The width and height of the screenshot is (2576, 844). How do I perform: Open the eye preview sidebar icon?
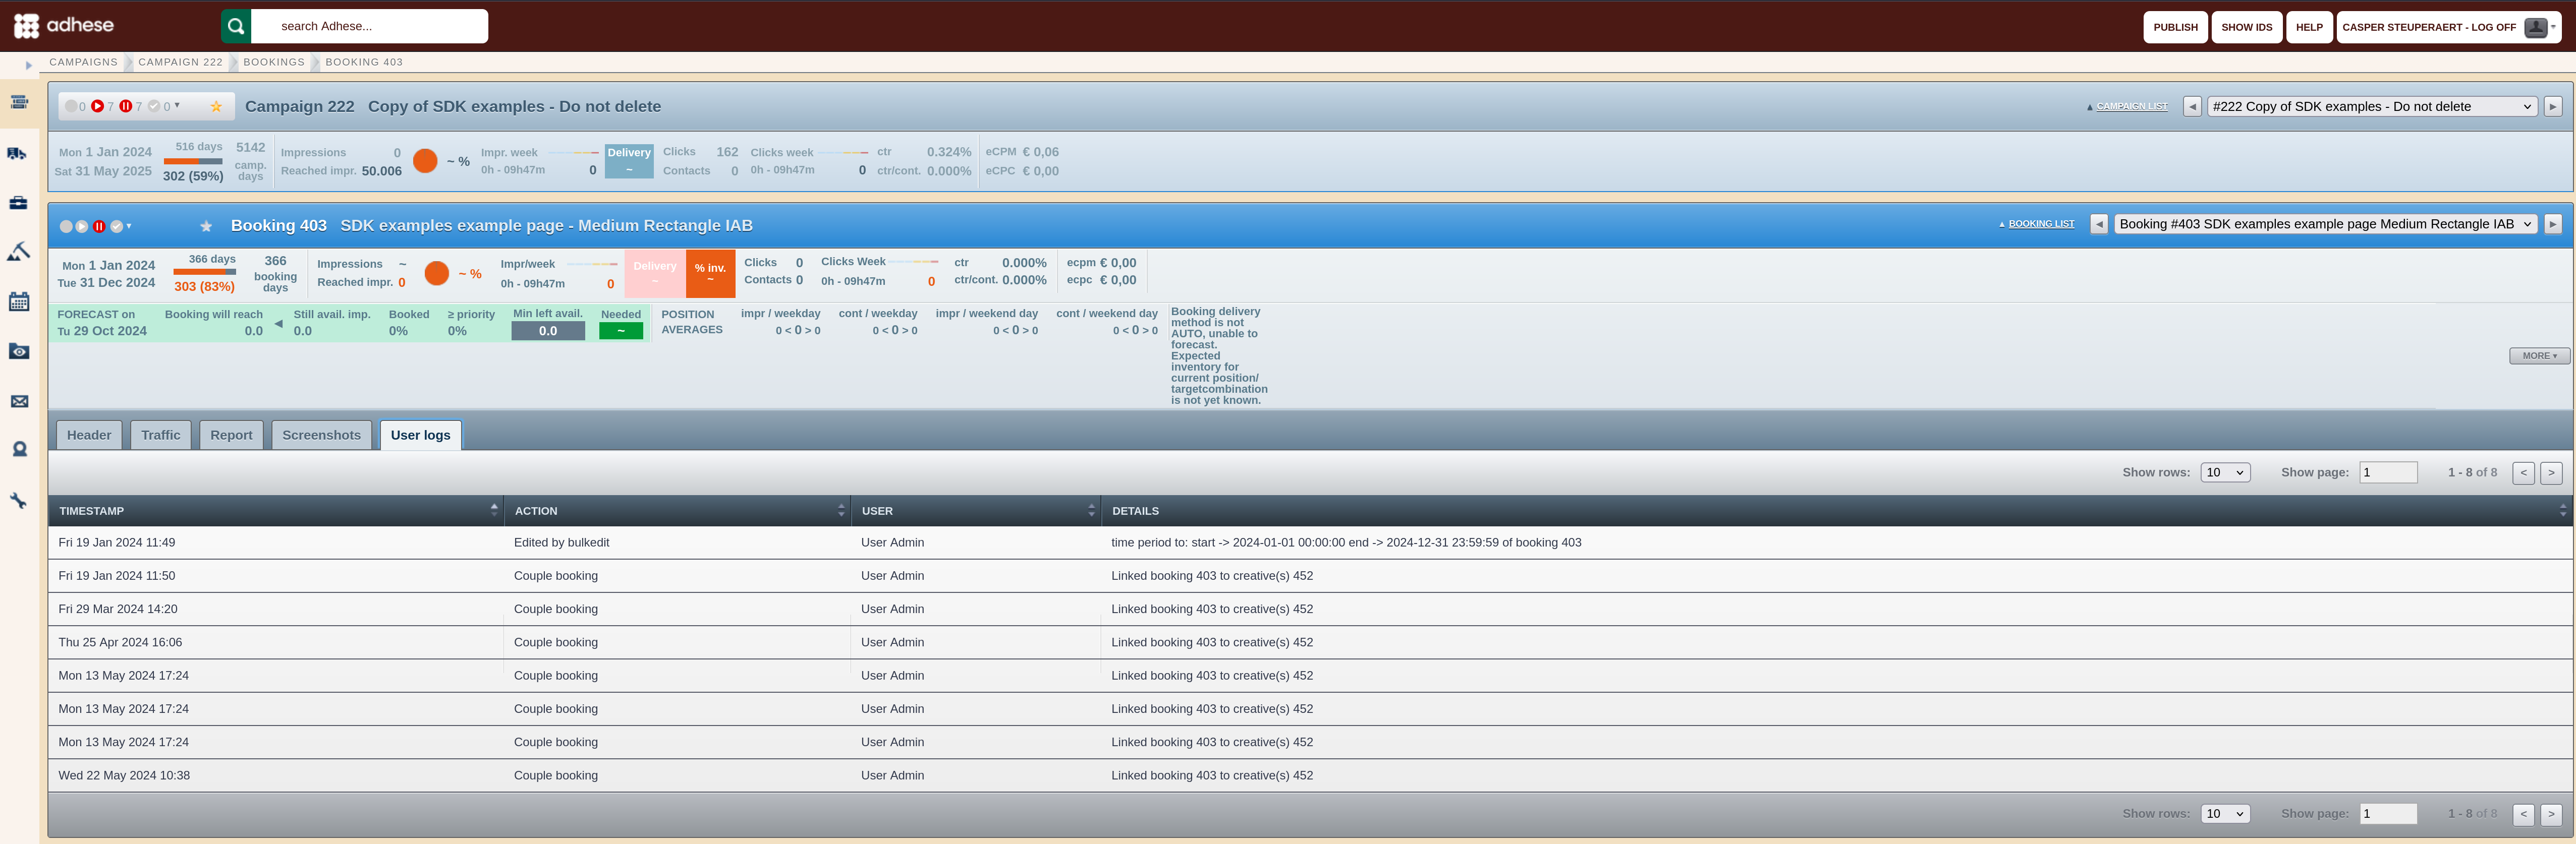pos(18,351)
